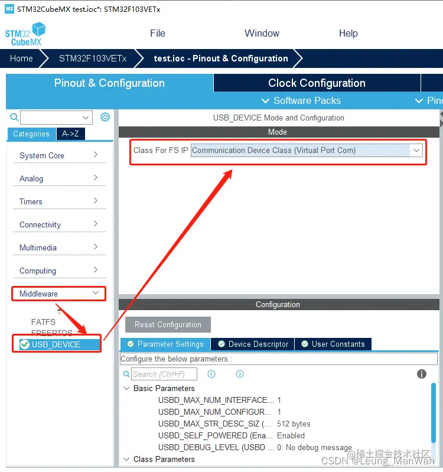The height and width of the screenshot is (472, 443).
Task: Switch to Clock Configuration tab
Action: click(x=317, y=83)
